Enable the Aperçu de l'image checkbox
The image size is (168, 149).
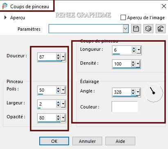pos(123,18)
